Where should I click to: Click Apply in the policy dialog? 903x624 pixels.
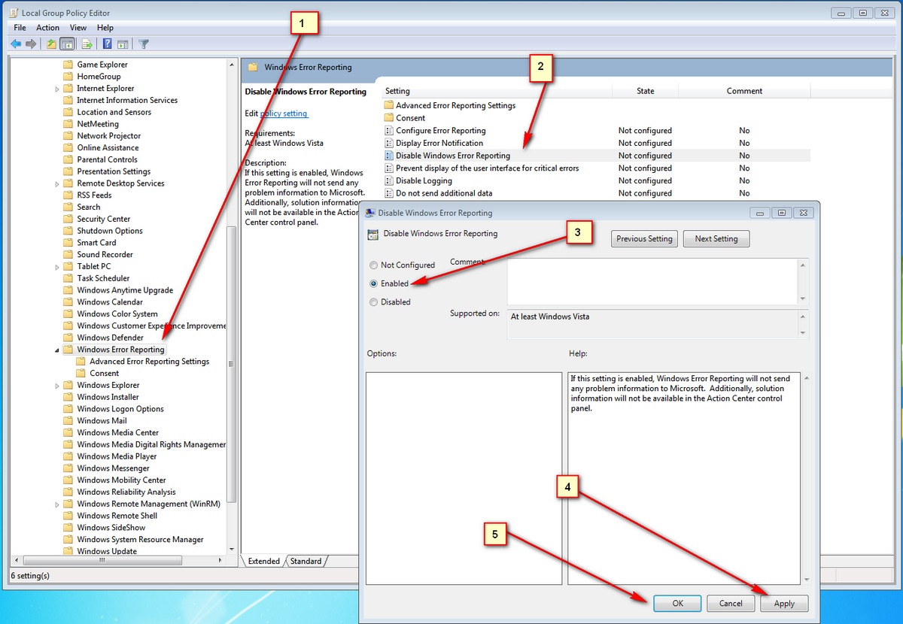tap(784, 603)
